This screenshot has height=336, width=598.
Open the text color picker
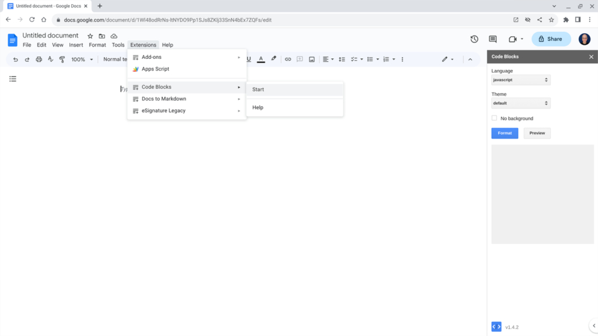click(261, 59)
